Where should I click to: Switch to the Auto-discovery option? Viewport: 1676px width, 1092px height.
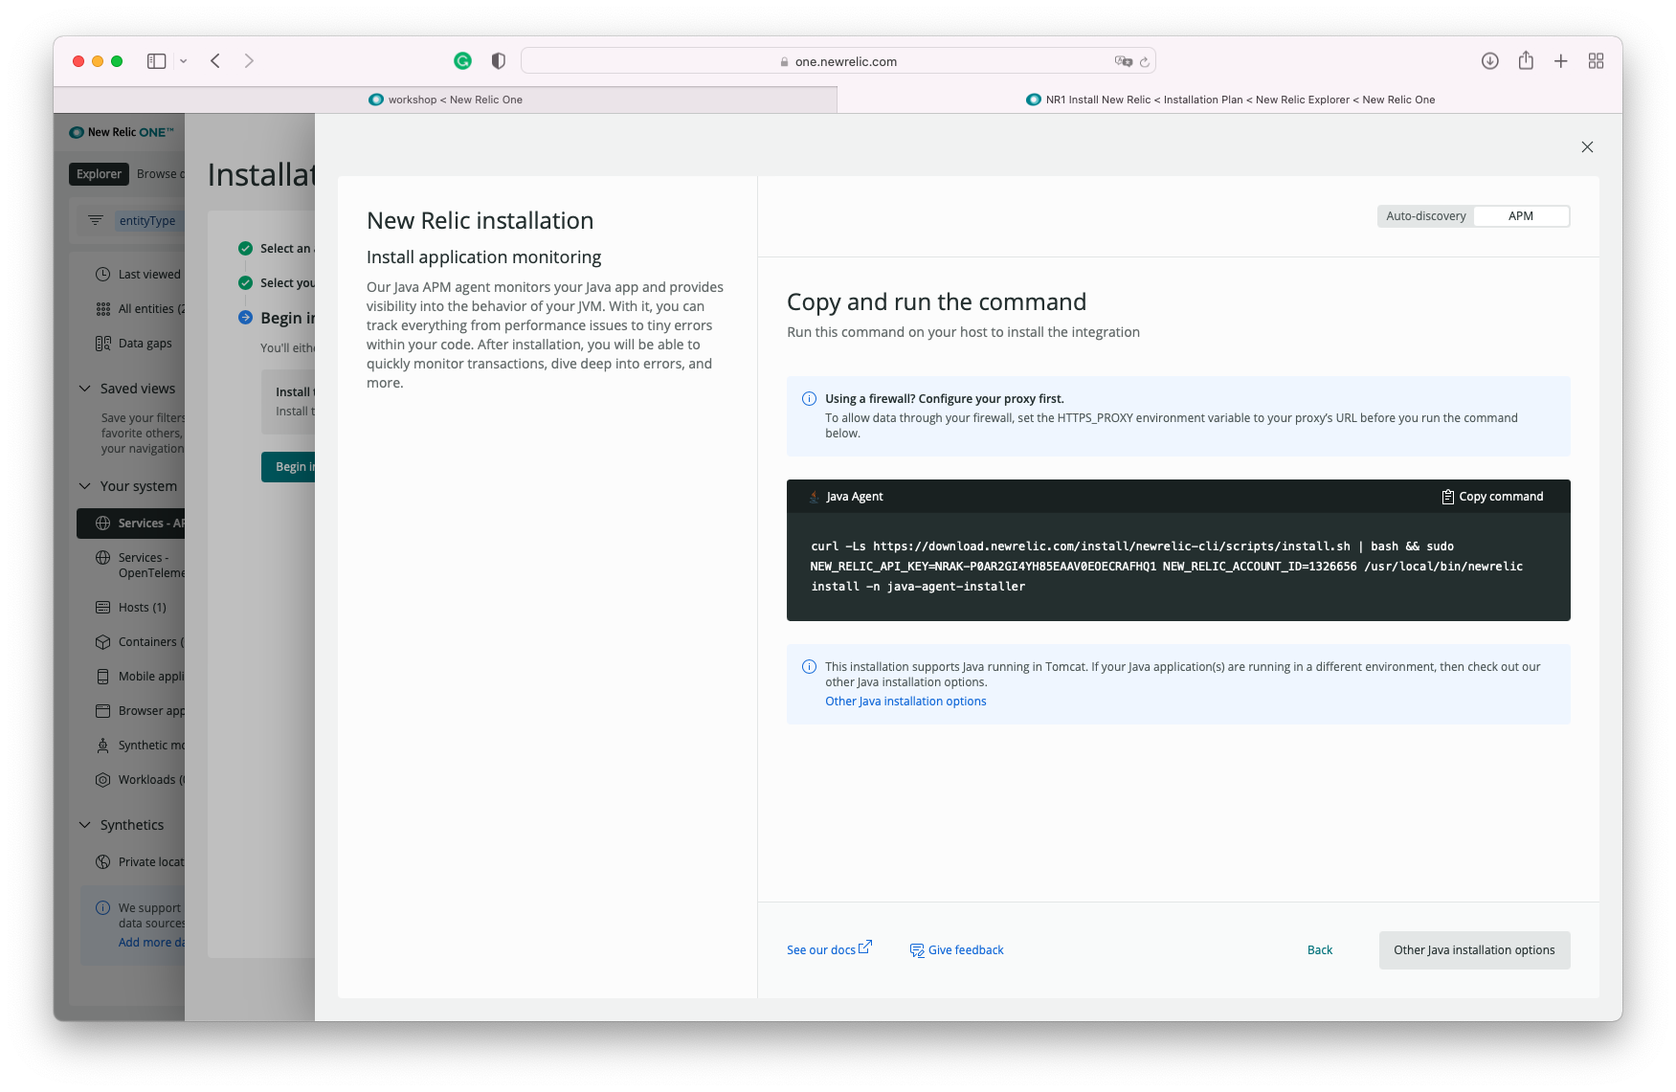(1425, 216)
